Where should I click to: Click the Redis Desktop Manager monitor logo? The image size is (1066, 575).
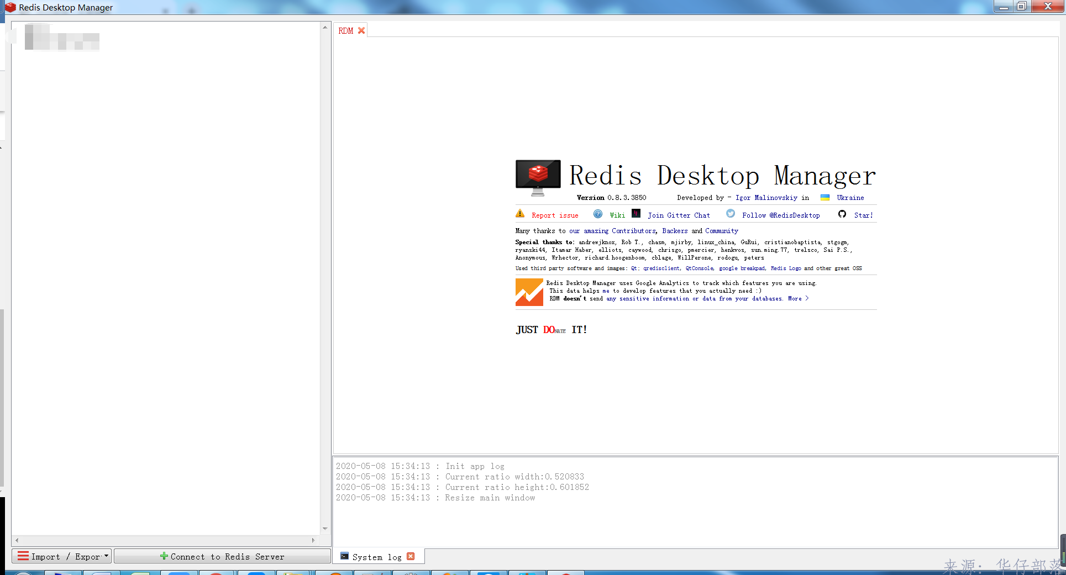pyautogui.click(x=538, y=177)
